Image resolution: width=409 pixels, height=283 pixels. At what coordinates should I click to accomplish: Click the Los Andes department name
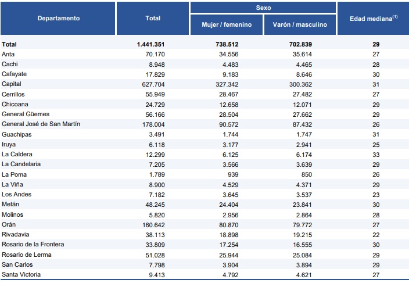pos(17,194)
